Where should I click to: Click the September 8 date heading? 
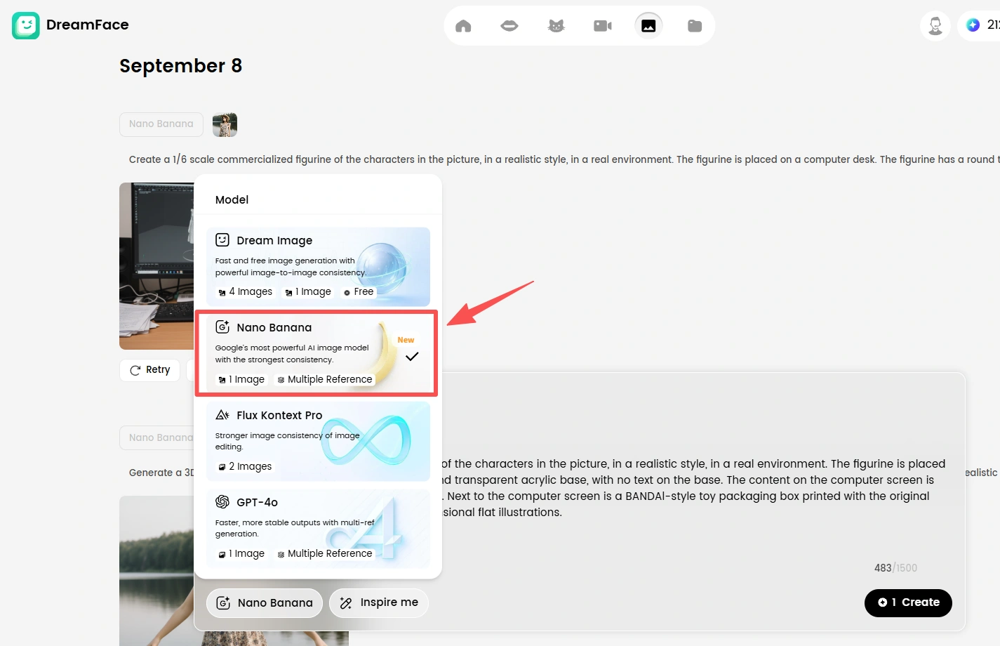point(181,66)
